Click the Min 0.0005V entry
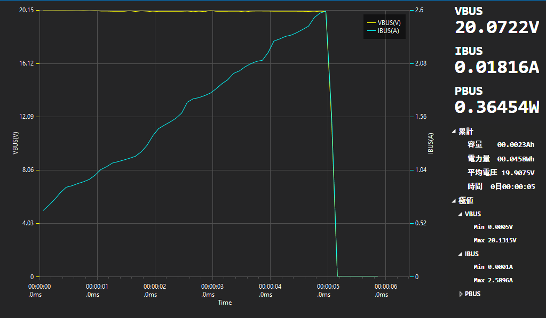The width and height of the screenshot is (546, 318). pyautogui.click(x=493, y=227)
